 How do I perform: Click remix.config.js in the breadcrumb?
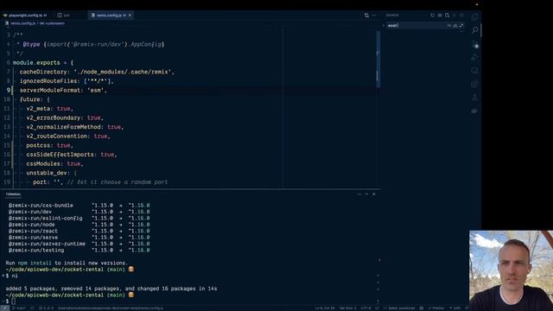point(22,23)
